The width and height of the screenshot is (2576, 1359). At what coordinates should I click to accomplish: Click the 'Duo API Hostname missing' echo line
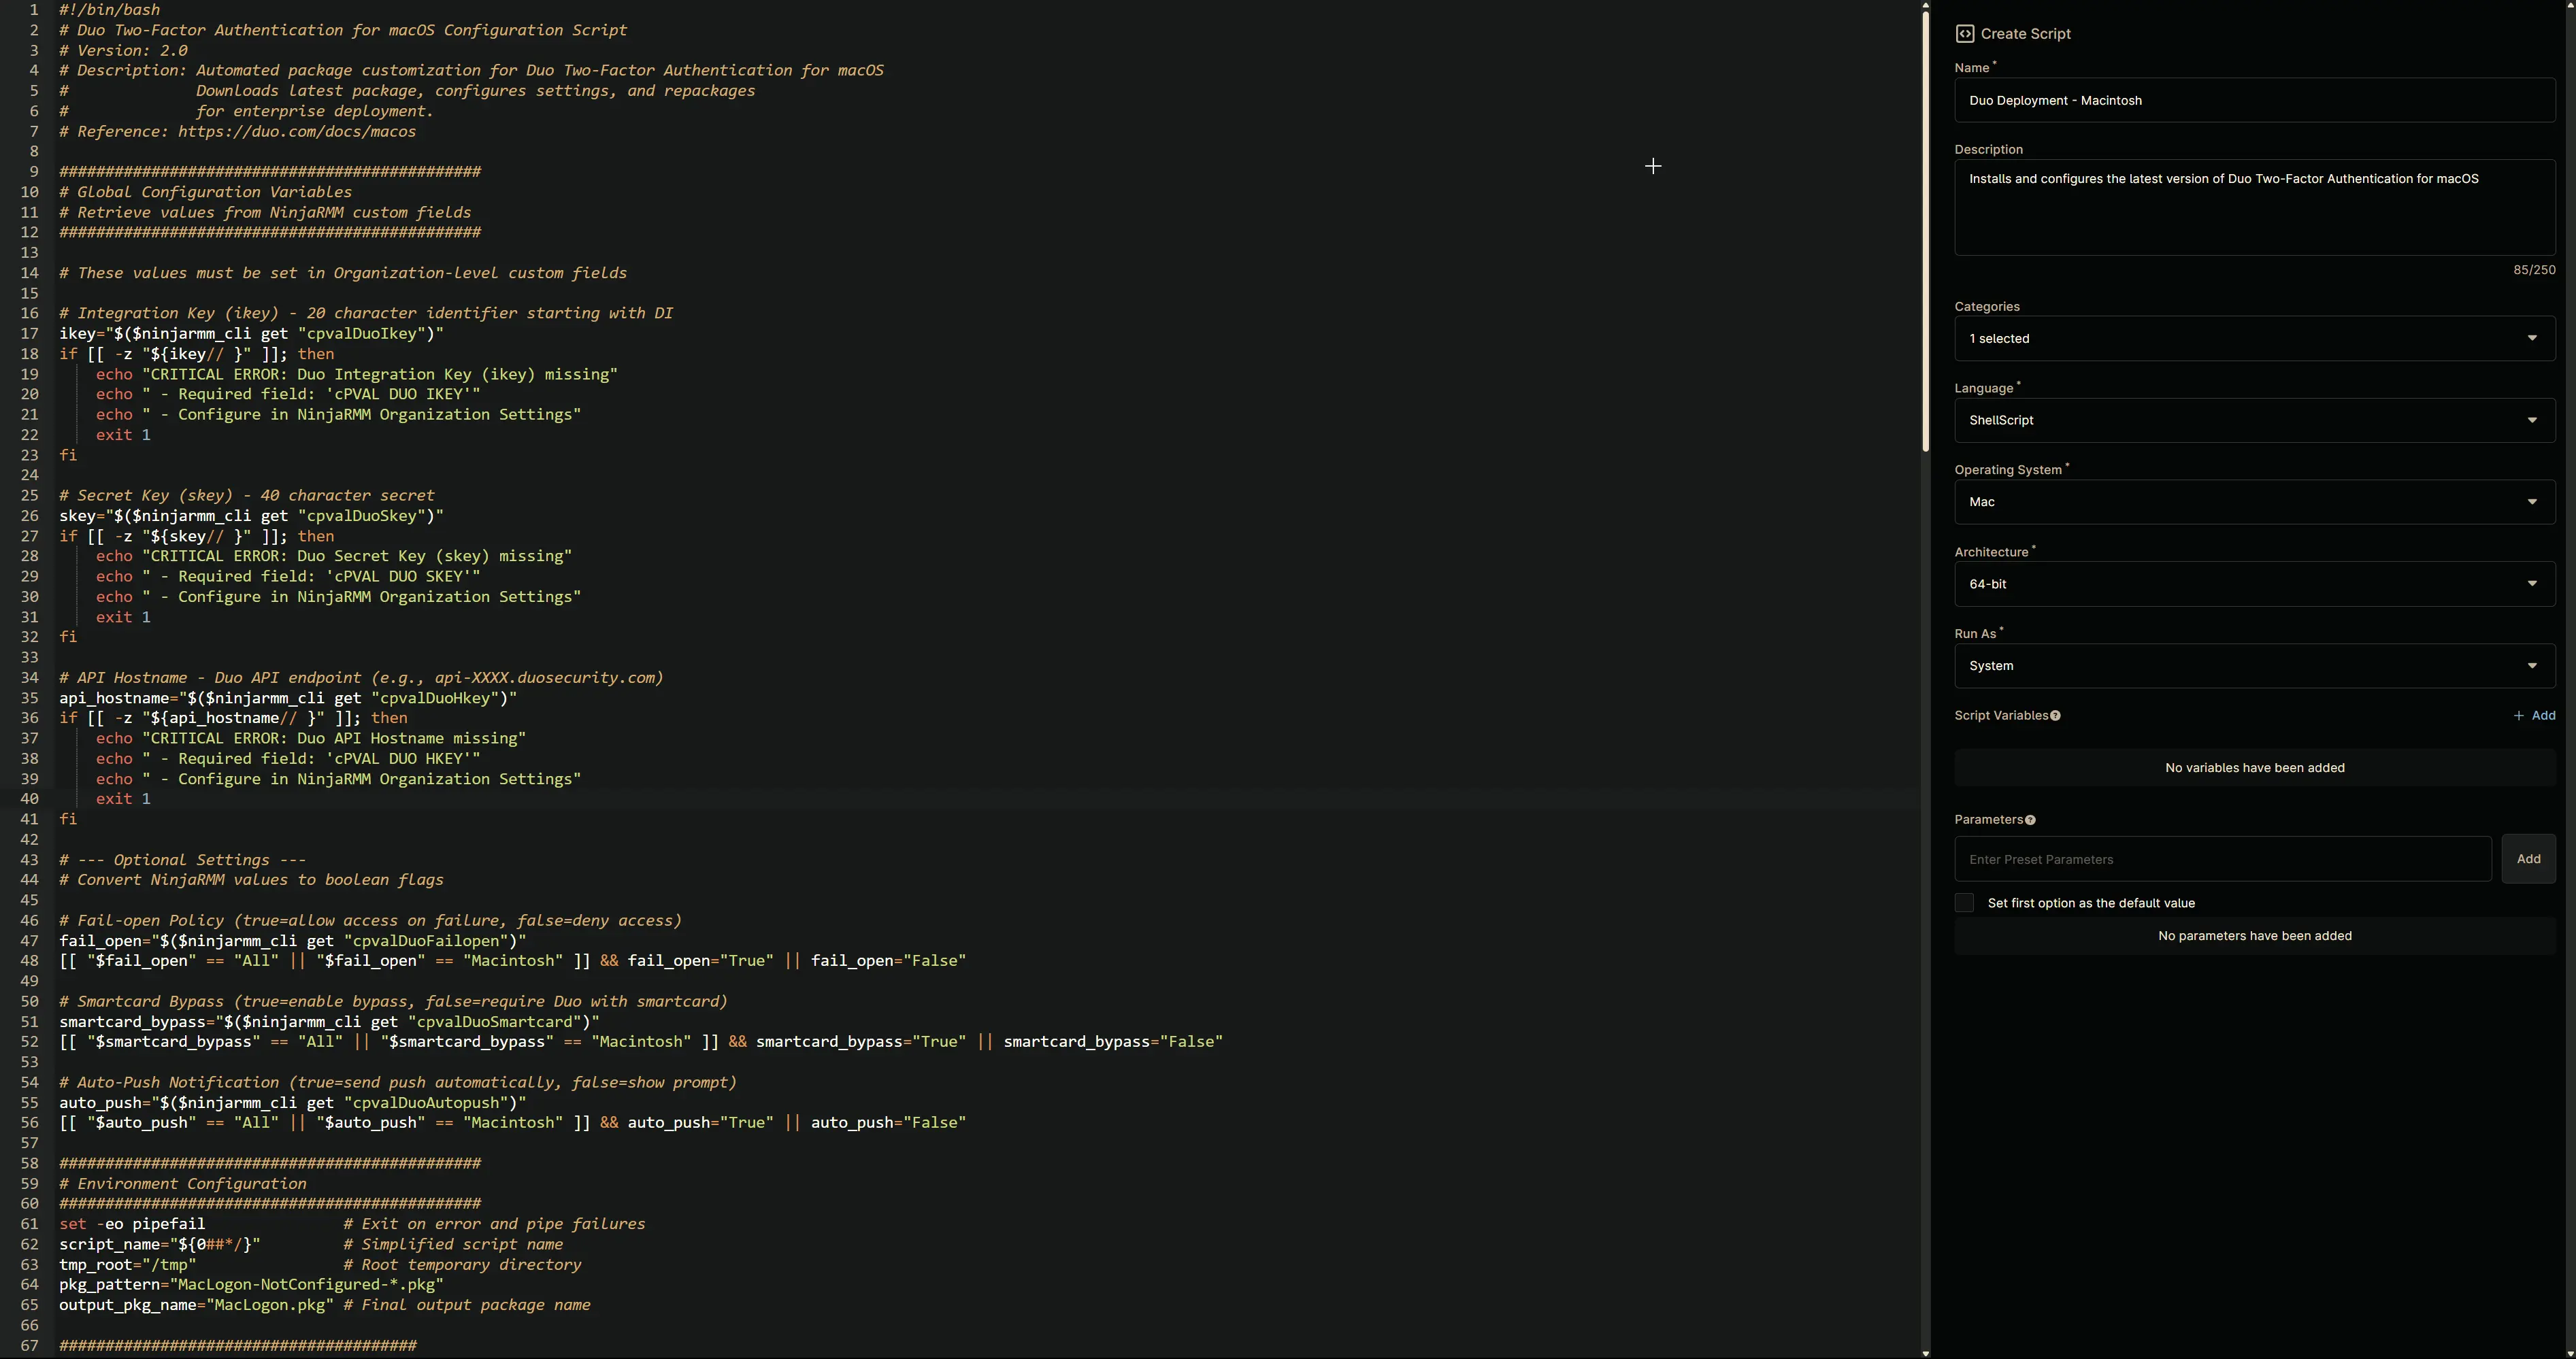click(x=311, y=739)
